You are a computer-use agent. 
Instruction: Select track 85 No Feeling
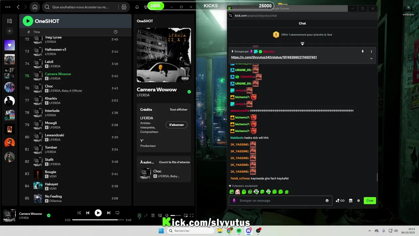click(75, 198)
